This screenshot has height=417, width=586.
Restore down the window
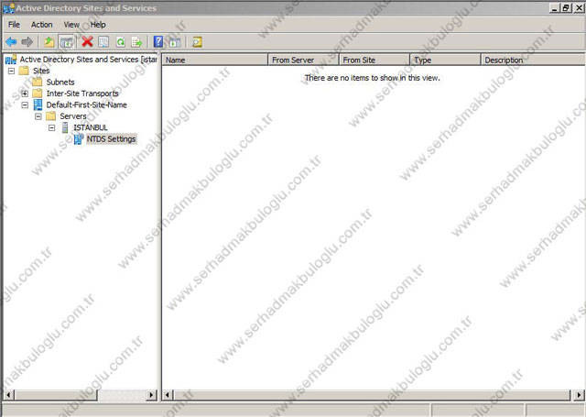[566, 7]
